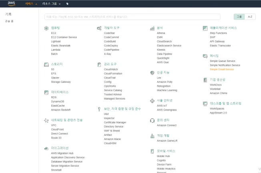Open Kinesis link
Image resolution: width=261 pixels, height=173 pixels.
click(x=161, y=50)
